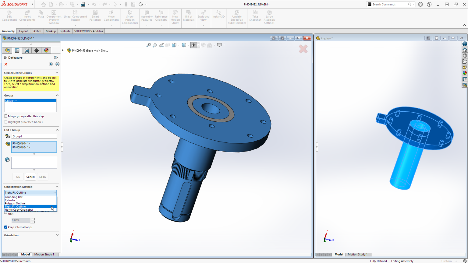Collapse the Step 2: Define Groups section

click(57, 72)
